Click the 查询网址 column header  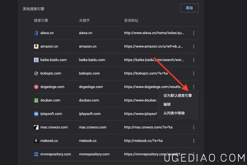(131, 21)
